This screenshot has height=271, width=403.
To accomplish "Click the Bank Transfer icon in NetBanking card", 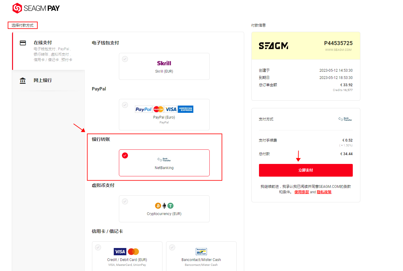I will pos(164,159).
